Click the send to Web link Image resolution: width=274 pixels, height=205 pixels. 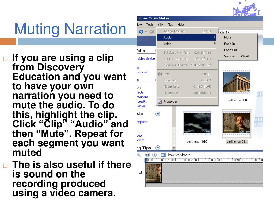pyautogui.click(x=139, y=135)
